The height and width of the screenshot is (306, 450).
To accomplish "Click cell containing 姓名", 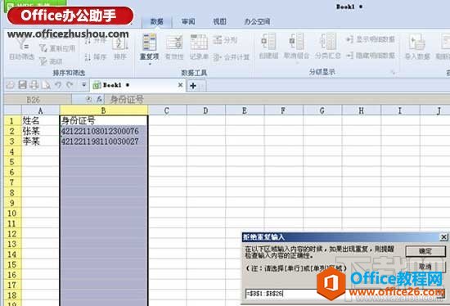I will (40, 121).
